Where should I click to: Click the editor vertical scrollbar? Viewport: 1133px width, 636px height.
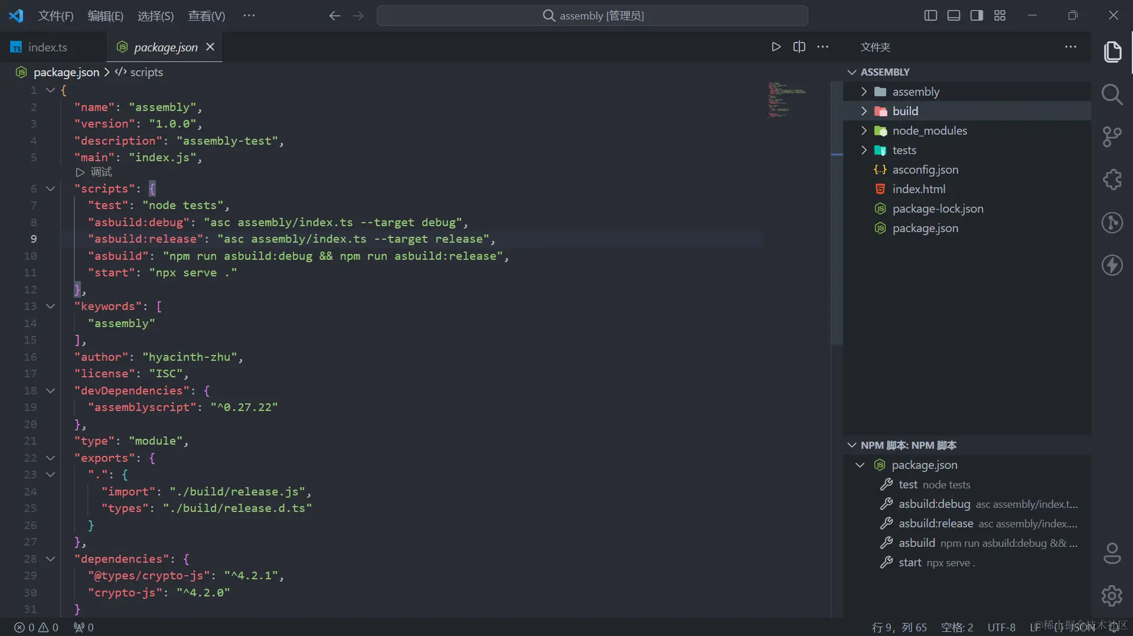click(x=837, y=213)
